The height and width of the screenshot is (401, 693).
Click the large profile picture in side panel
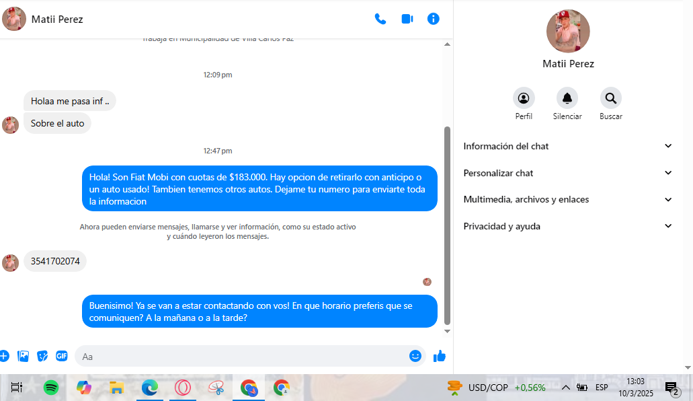coord(568,31)
